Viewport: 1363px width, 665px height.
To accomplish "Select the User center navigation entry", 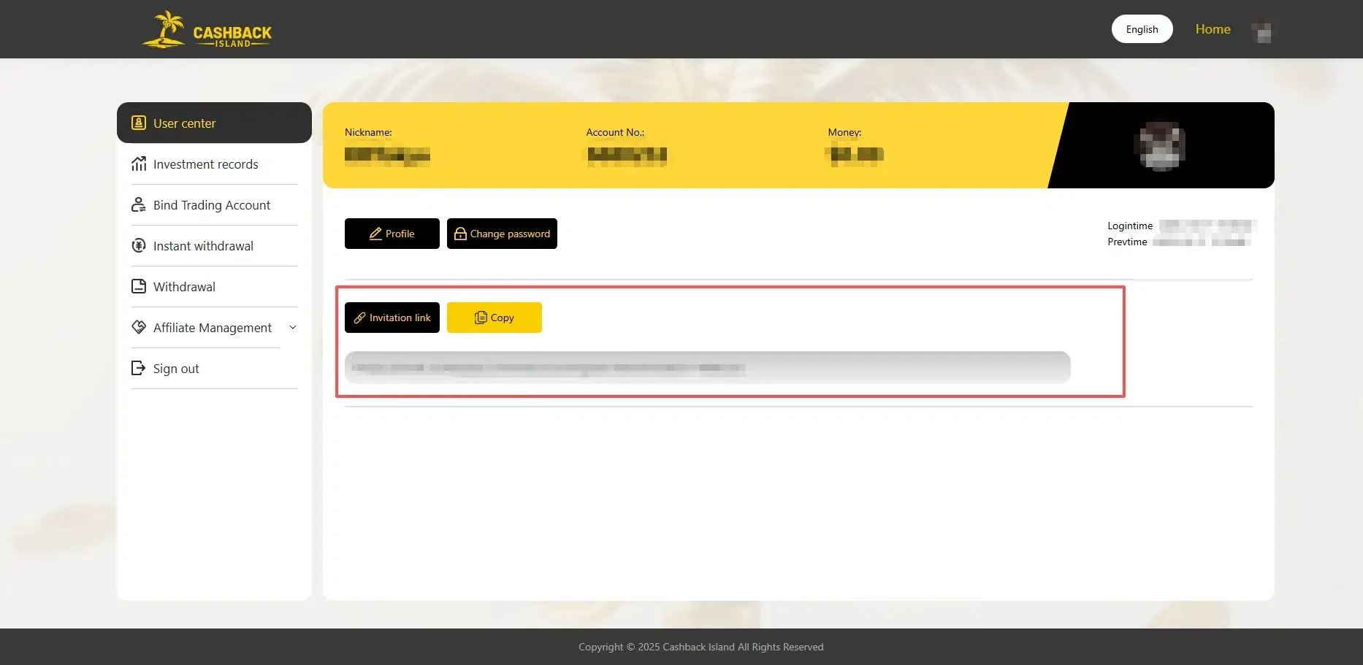I will [x=184, y=123].
